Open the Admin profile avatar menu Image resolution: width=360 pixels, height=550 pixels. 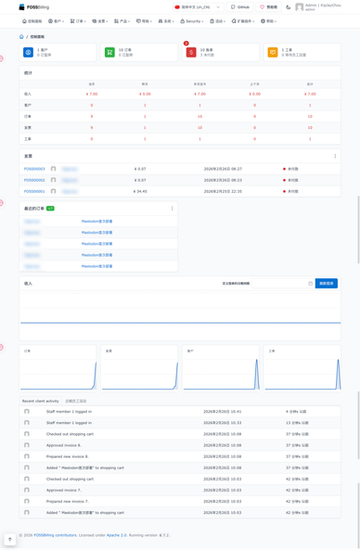pyautogui.click(x=300, y=7)
